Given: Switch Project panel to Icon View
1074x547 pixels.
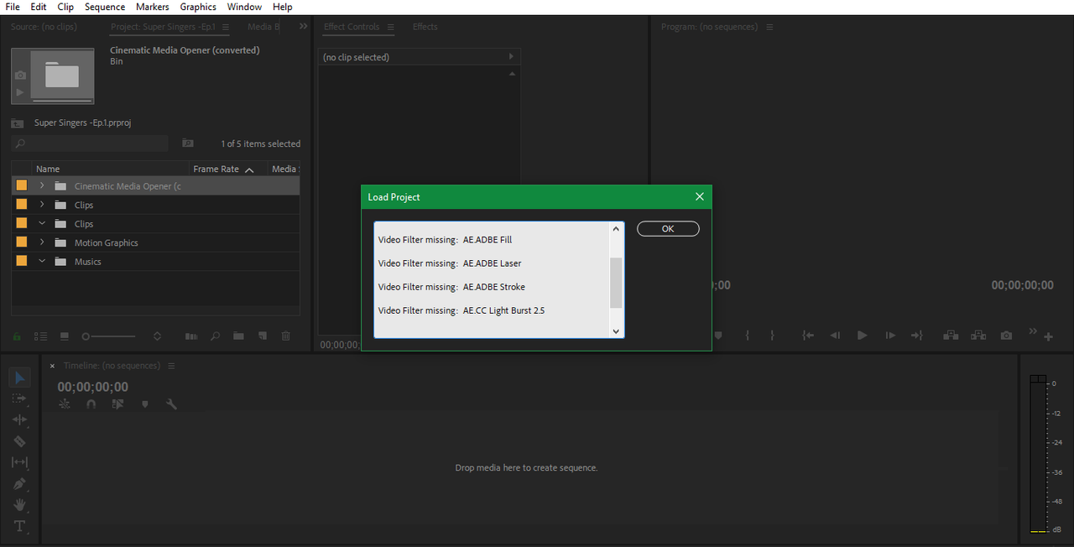Looking at the screenshot, I should [x=64, y=336].
